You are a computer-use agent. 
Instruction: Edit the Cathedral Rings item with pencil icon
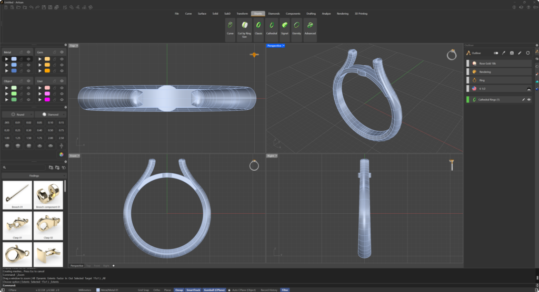(x=523, y=99)
